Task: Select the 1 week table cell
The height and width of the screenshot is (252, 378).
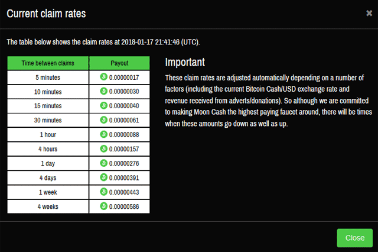Action: click(x=48, y=192)
